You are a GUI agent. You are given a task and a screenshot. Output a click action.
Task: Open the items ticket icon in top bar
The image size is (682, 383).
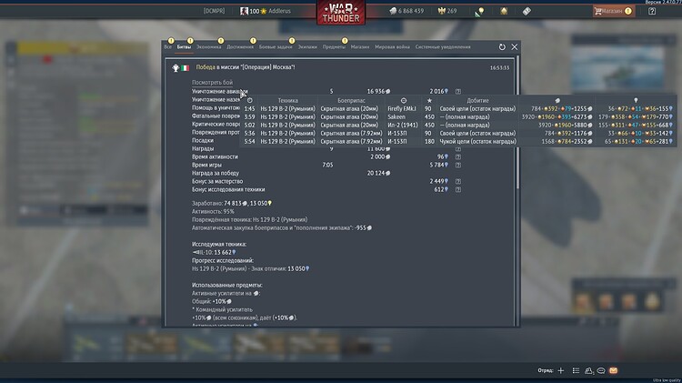pyautogui.click(x=527, y=11)
